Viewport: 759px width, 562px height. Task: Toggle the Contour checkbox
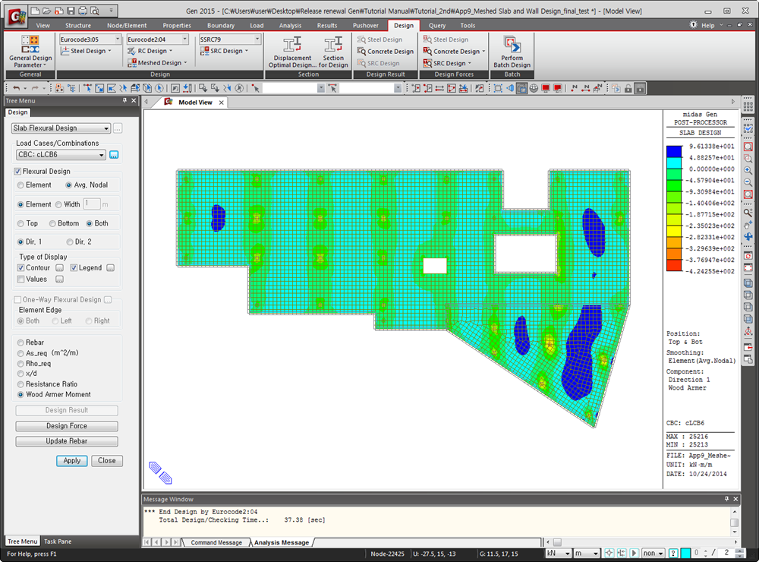point(20,268)
